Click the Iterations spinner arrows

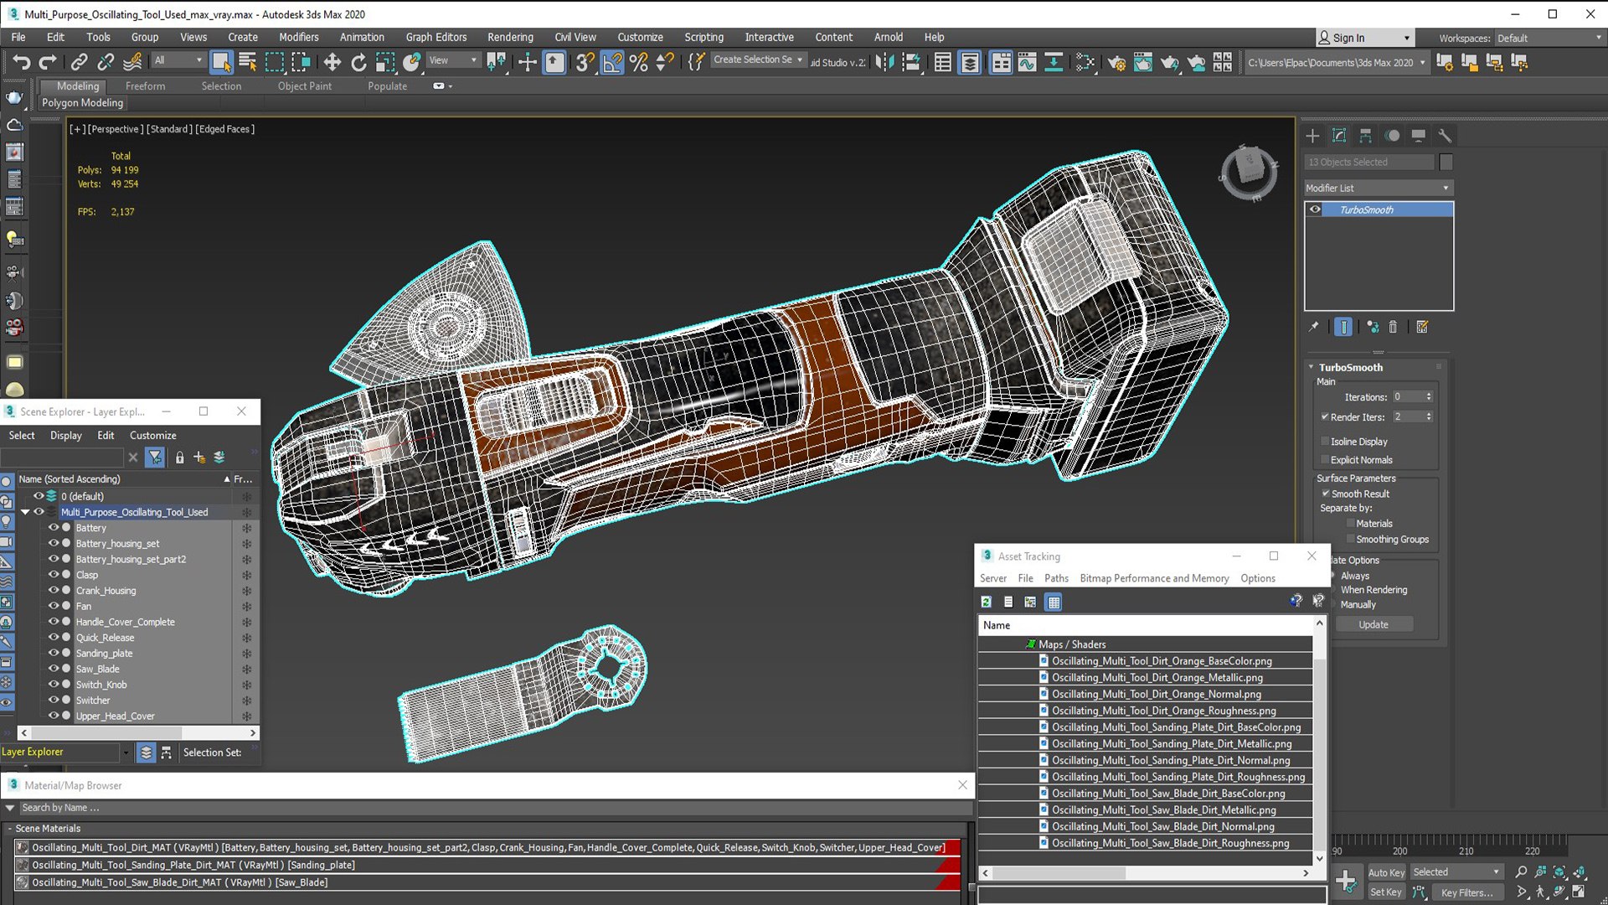pos(1429,397)
